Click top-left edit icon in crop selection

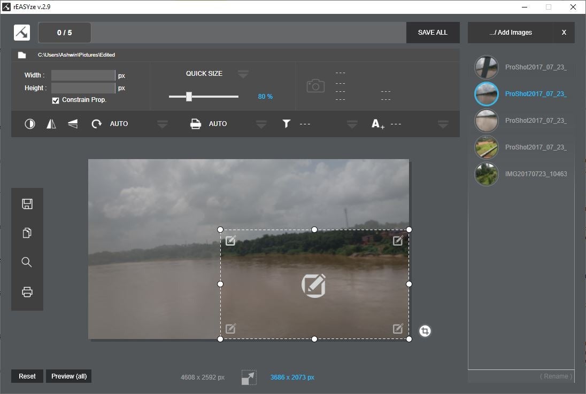pyautogui.click(x=230, y=240)
